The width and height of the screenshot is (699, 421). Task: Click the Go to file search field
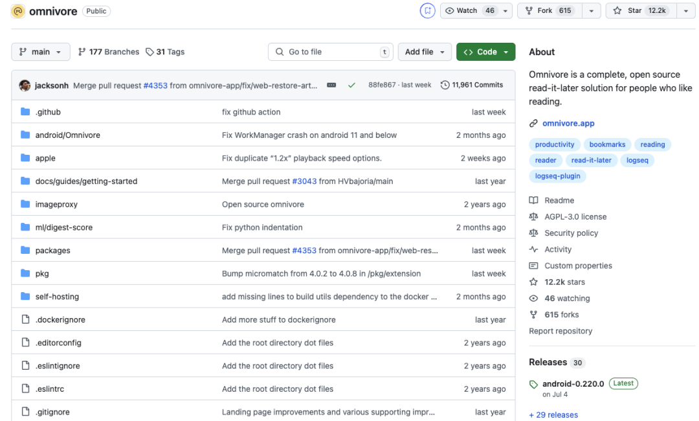tap(330, 52)
